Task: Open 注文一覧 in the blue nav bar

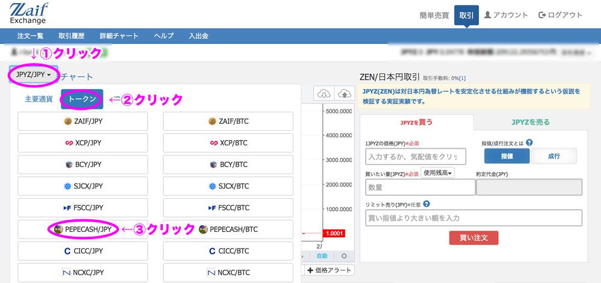Action: (x=30, y=36)
